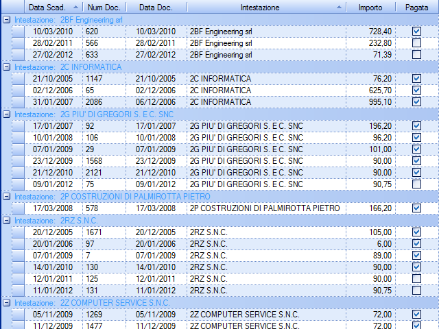Screen dimensions: 439x329
Task: Select row header of 07/01/2009 2RZ row
Action: click(19, 256)
